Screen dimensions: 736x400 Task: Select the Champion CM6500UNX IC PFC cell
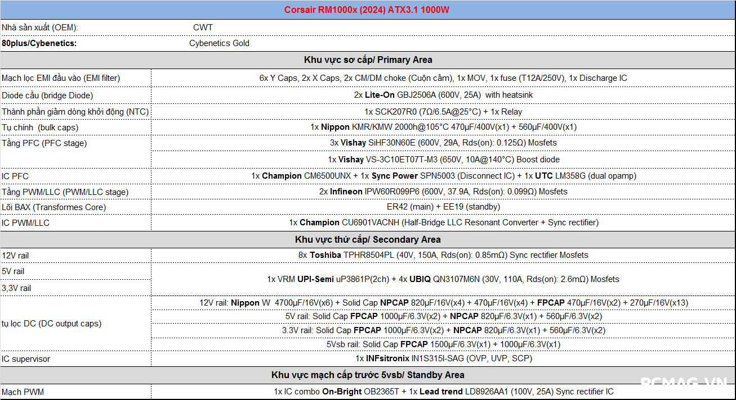[x=443, y=176]
